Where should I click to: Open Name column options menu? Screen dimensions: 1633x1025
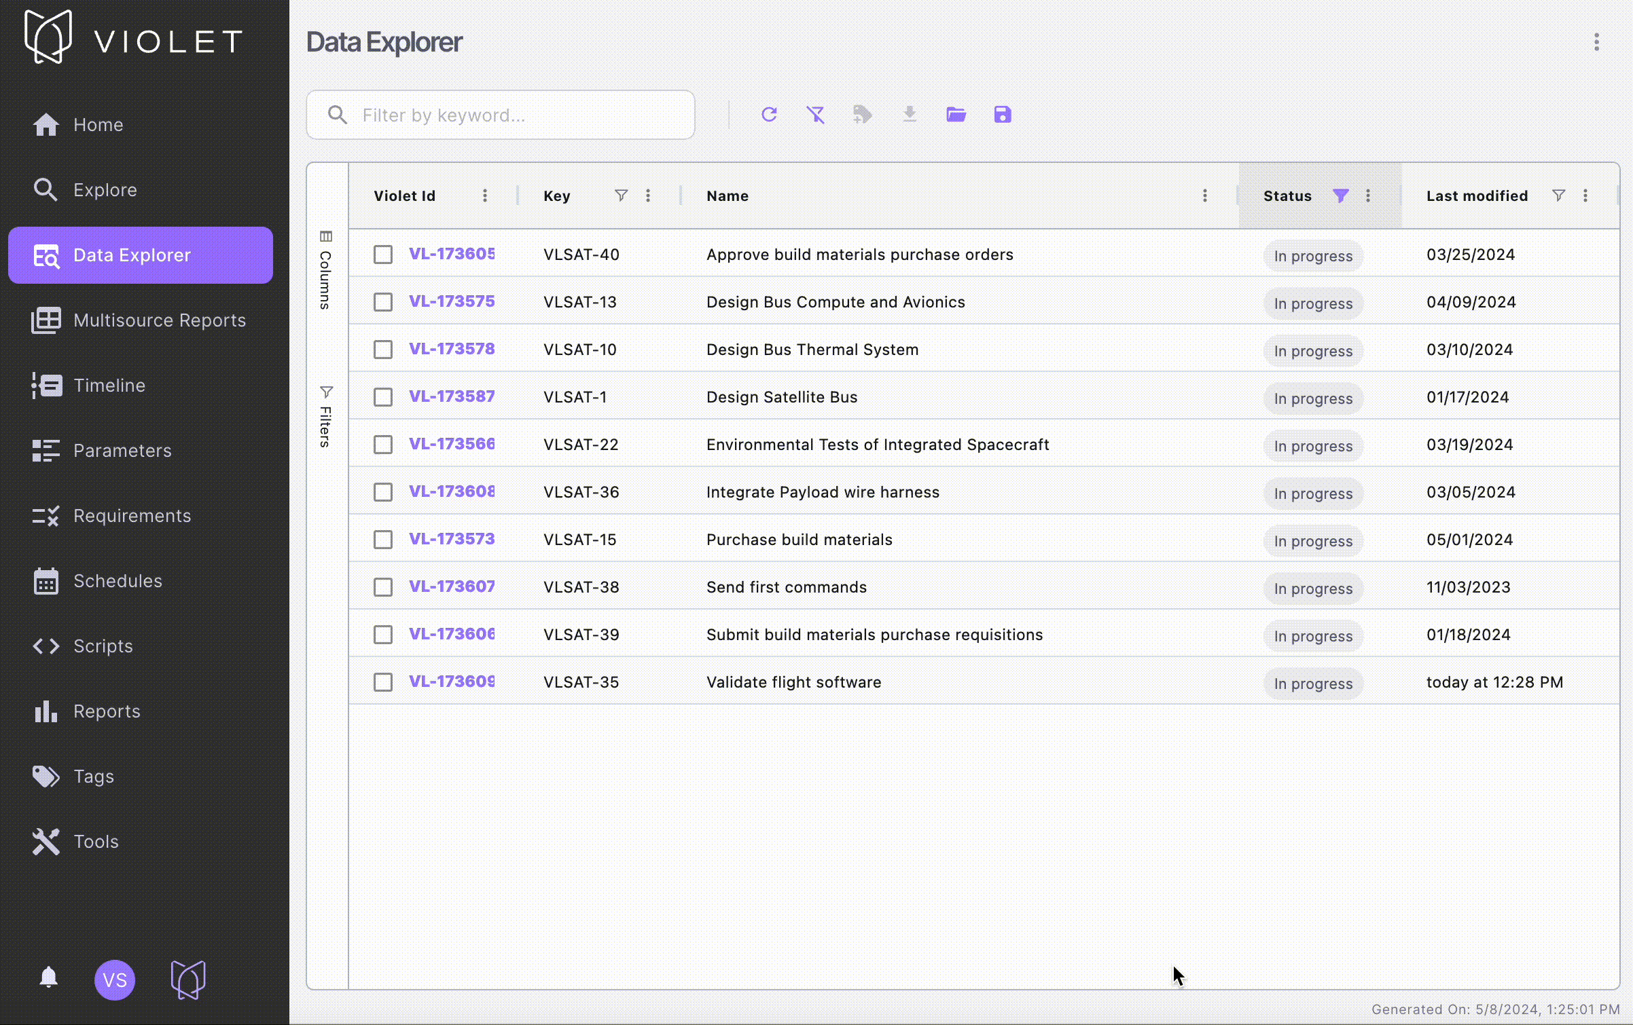pos(1204,195)
